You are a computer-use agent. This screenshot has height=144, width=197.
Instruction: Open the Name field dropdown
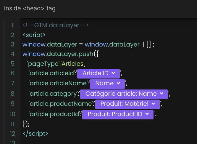tap(107, 84)
